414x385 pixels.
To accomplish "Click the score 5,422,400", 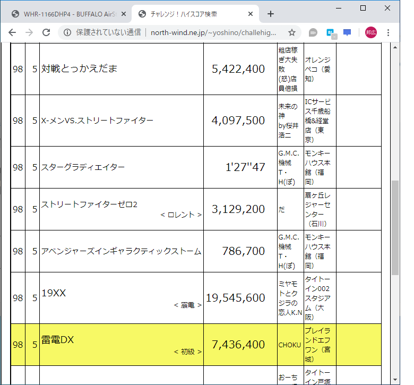I will [x=238, y=69].
